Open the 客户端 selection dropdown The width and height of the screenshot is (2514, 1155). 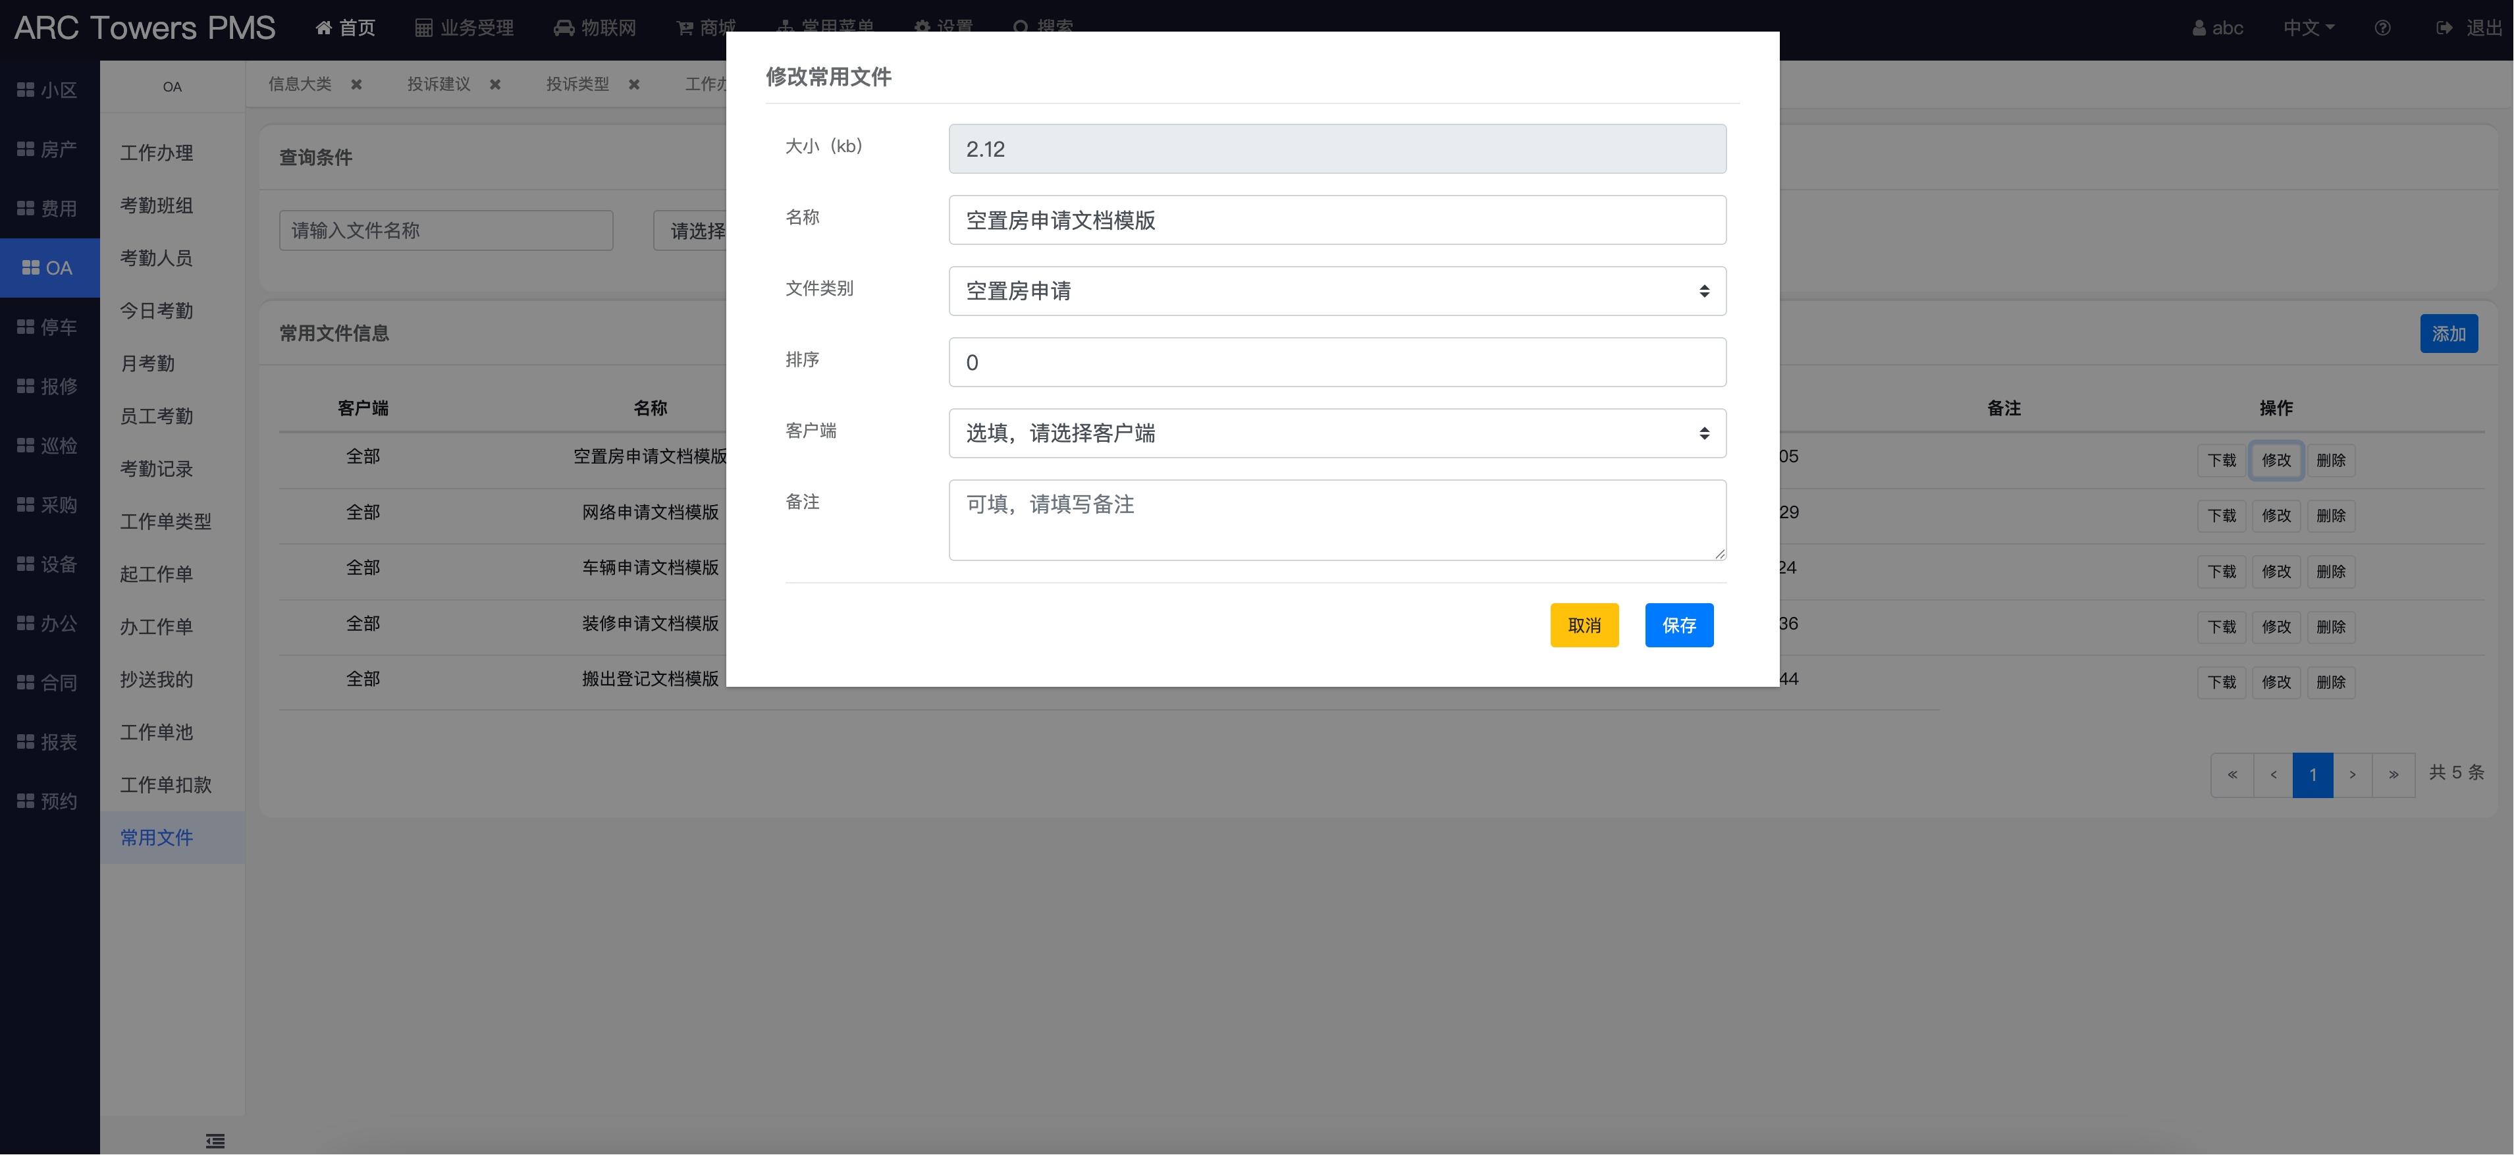pos(1336,433)
